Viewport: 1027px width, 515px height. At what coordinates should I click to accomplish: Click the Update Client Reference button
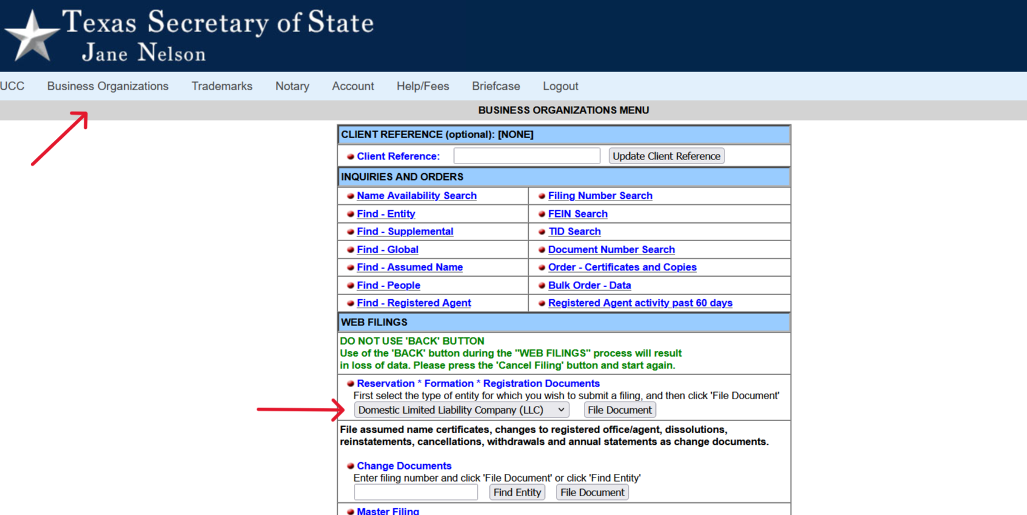pos(666,156)
